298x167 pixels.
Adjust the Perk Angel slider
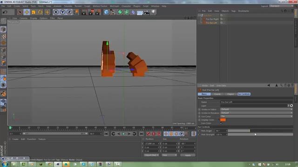coord(260,131)
